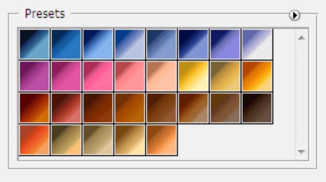
Task: Choose the brown to orange-brown gradient
Action: (x=130, y=108)
